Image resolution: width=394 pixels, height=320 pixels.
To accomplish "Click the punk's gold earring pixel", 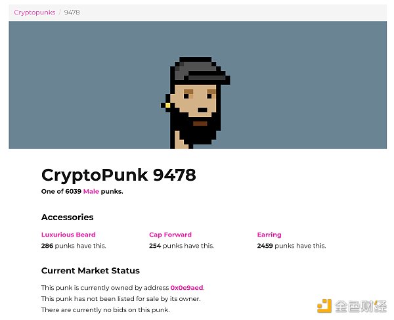I will pyautogui.click(x=167, y=105).
